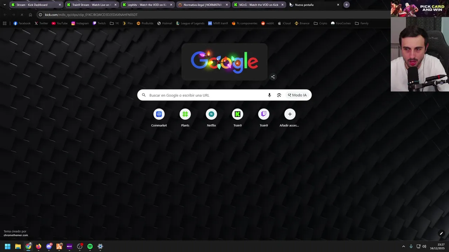The width and height of the screenshot is (449, 252).
Task: Open Spotify from the taskbar
Action: pos(90,246)
